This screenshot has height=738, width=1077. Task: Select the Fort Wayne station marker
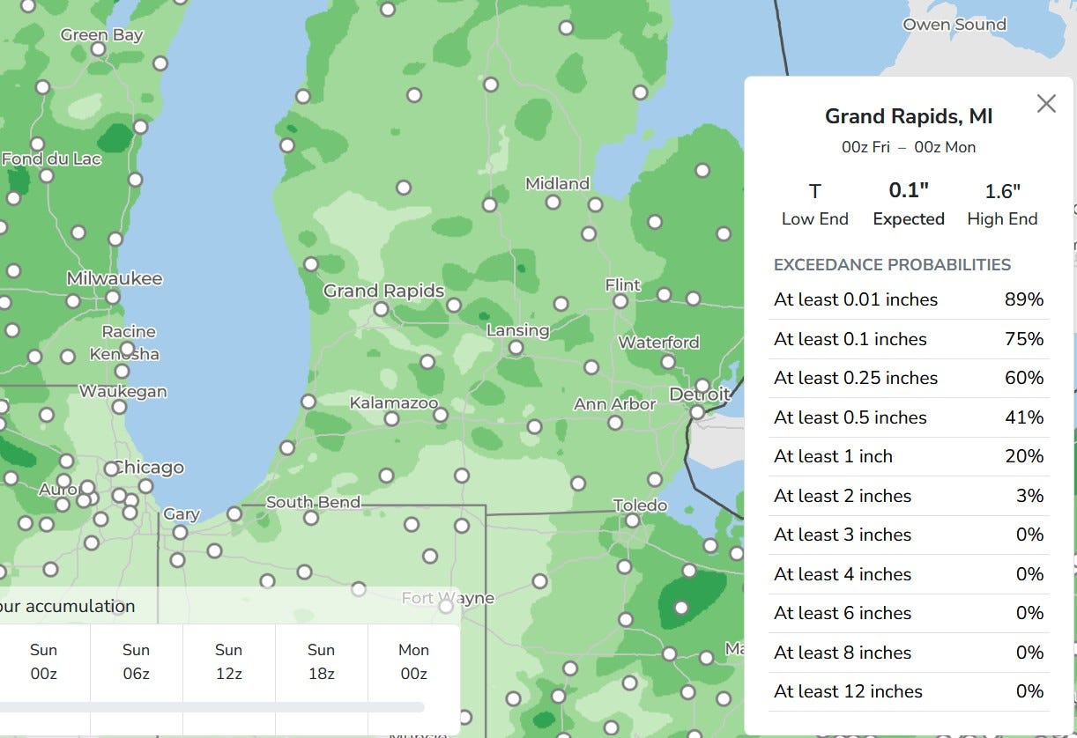click(x=446, y=606)
